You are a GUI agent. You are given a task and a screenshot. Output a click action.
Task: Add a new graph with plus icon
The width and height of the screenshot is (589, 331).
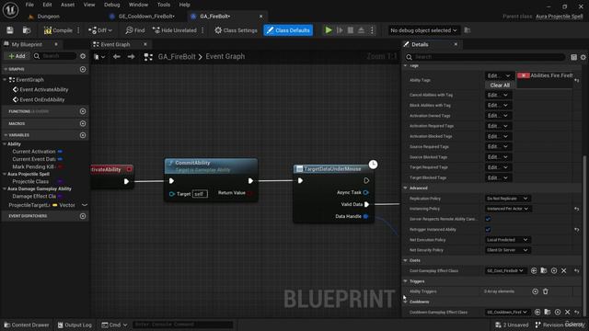click(83, 70)
